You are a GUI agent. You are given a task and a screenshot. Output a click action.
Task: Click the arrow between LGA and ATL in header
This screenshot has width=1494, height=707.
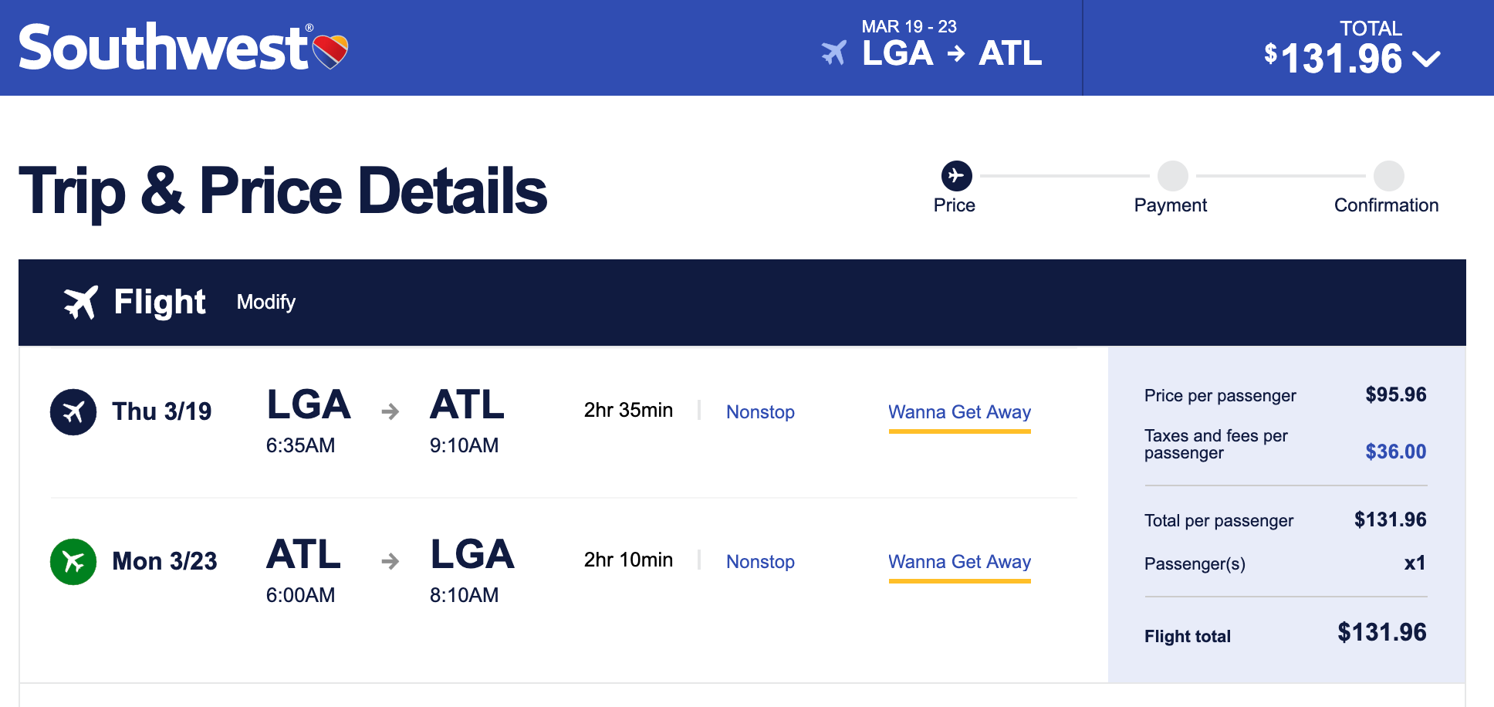click(956, 54)
